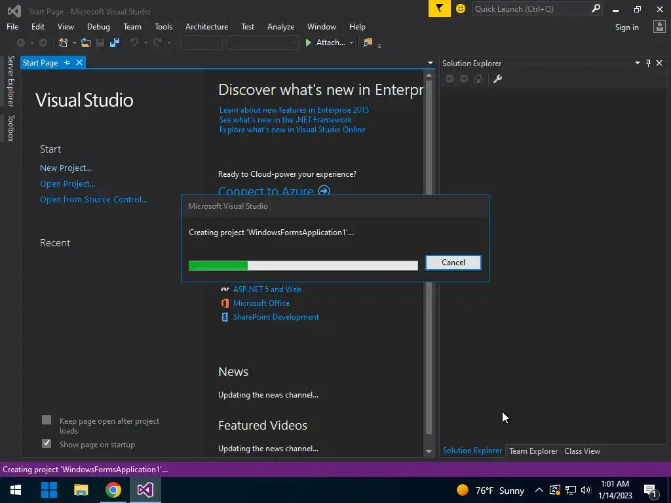Click the Undo toolbar icon
This screenshot has height=503, width=671.
point(134,43)
